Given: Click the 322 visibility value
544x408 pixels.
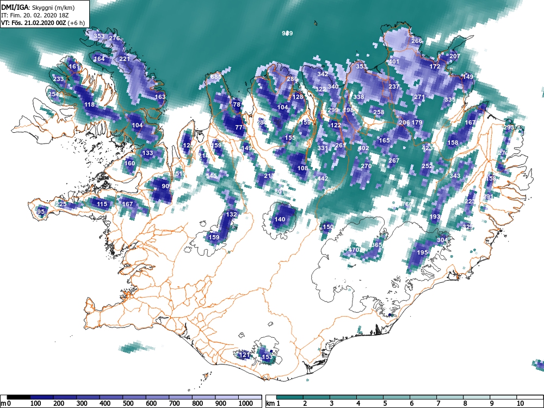Looking at the screenshot, I should pyautogui.click(x=320, y=90).
